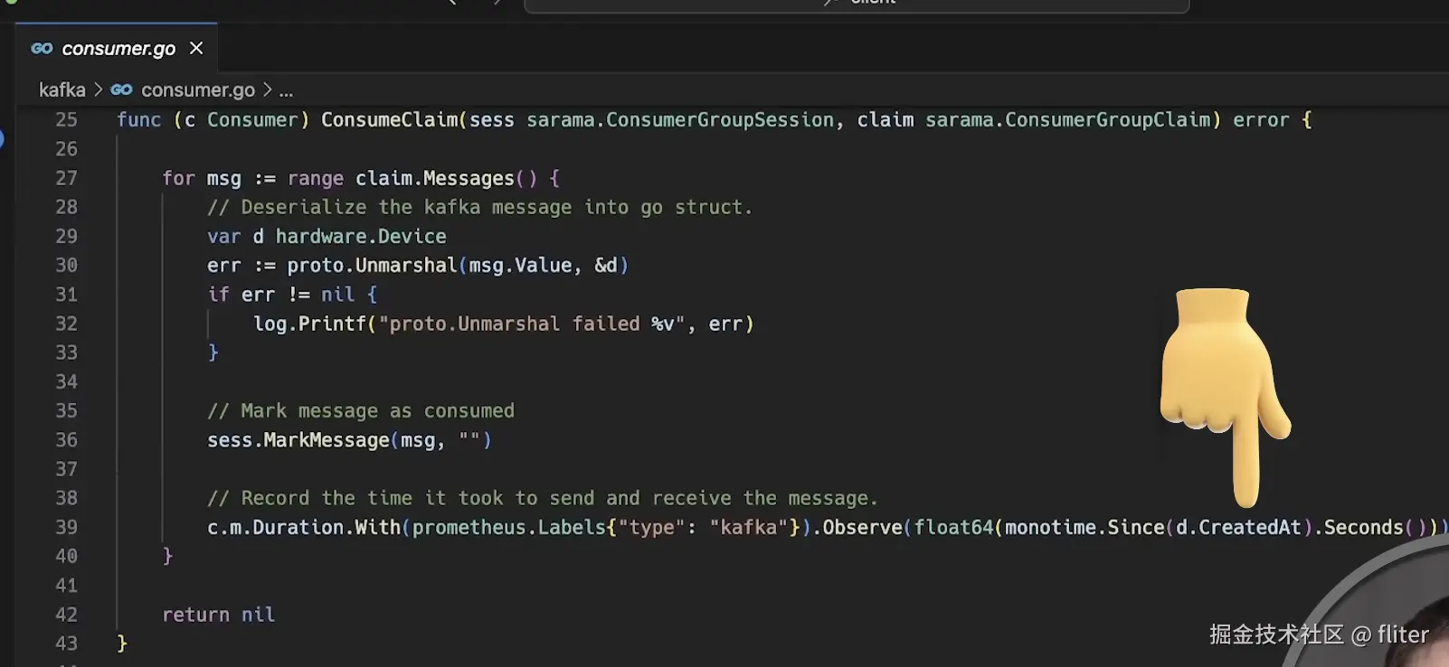Screen dimensions: 1449x667
Task: Click the Go icon in the breadcrumb
Action: pos(121,89)
